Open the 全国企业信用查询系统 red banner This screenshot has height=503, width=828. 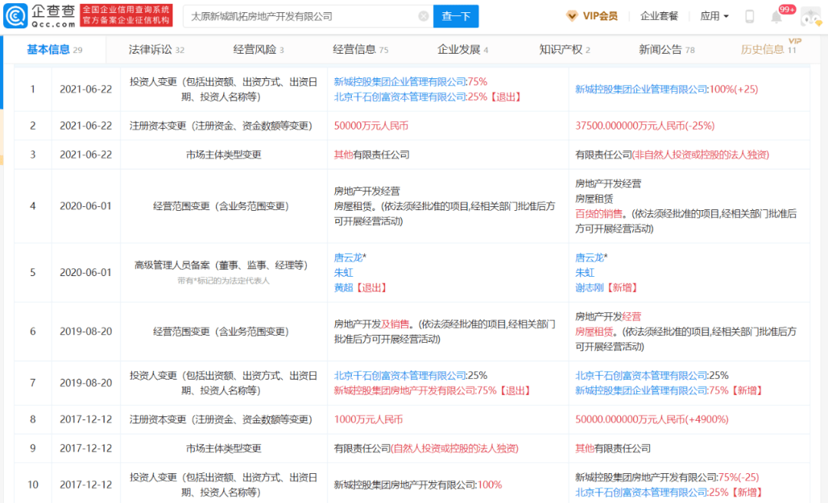click(x=127, y=15)
